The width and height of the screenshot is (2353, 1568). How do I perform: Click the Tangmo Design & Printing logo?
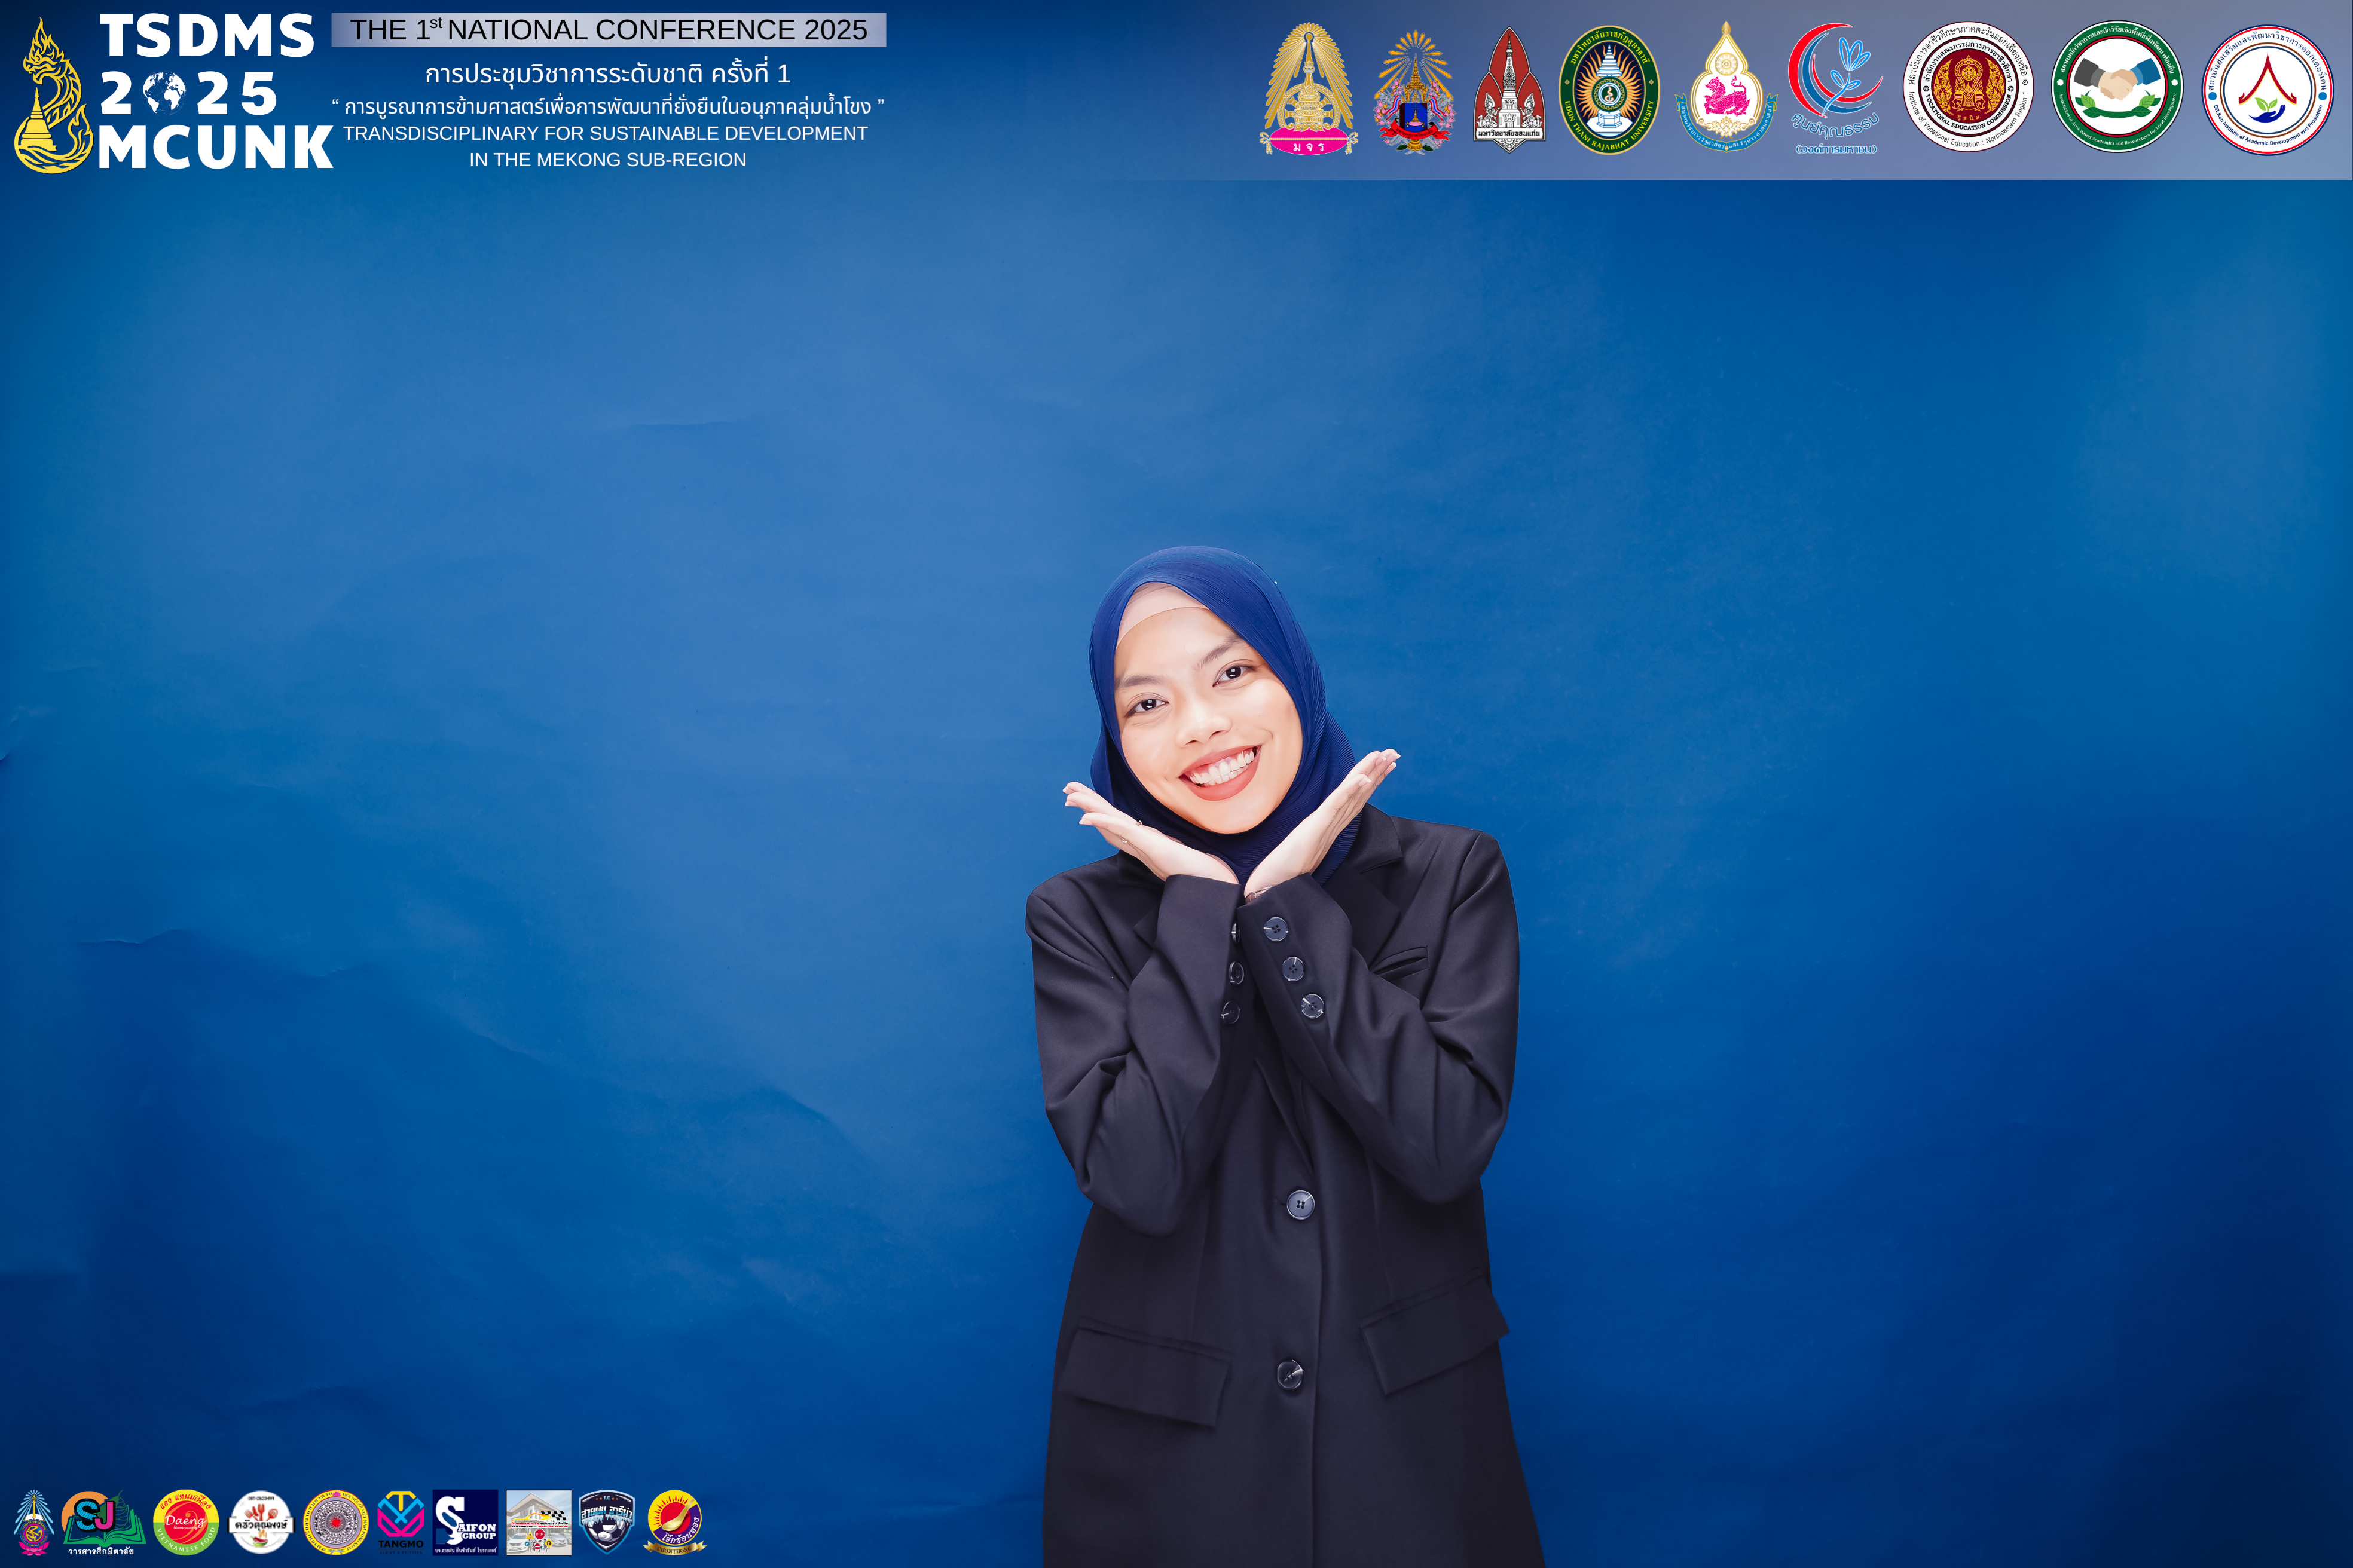click(400, 1521)
